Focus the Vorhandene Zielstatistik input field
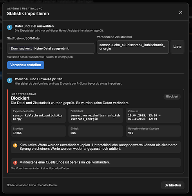192x196 pixels. 133,47
